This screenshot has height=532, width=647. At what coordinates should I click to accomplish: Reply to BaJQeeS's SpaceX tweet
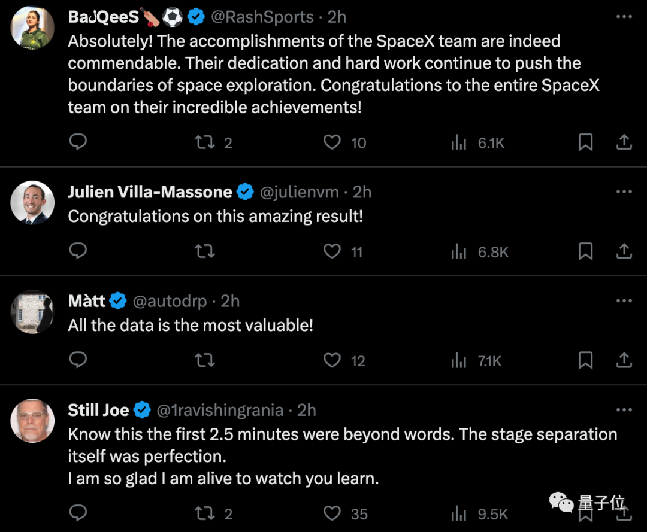(78, 142)
